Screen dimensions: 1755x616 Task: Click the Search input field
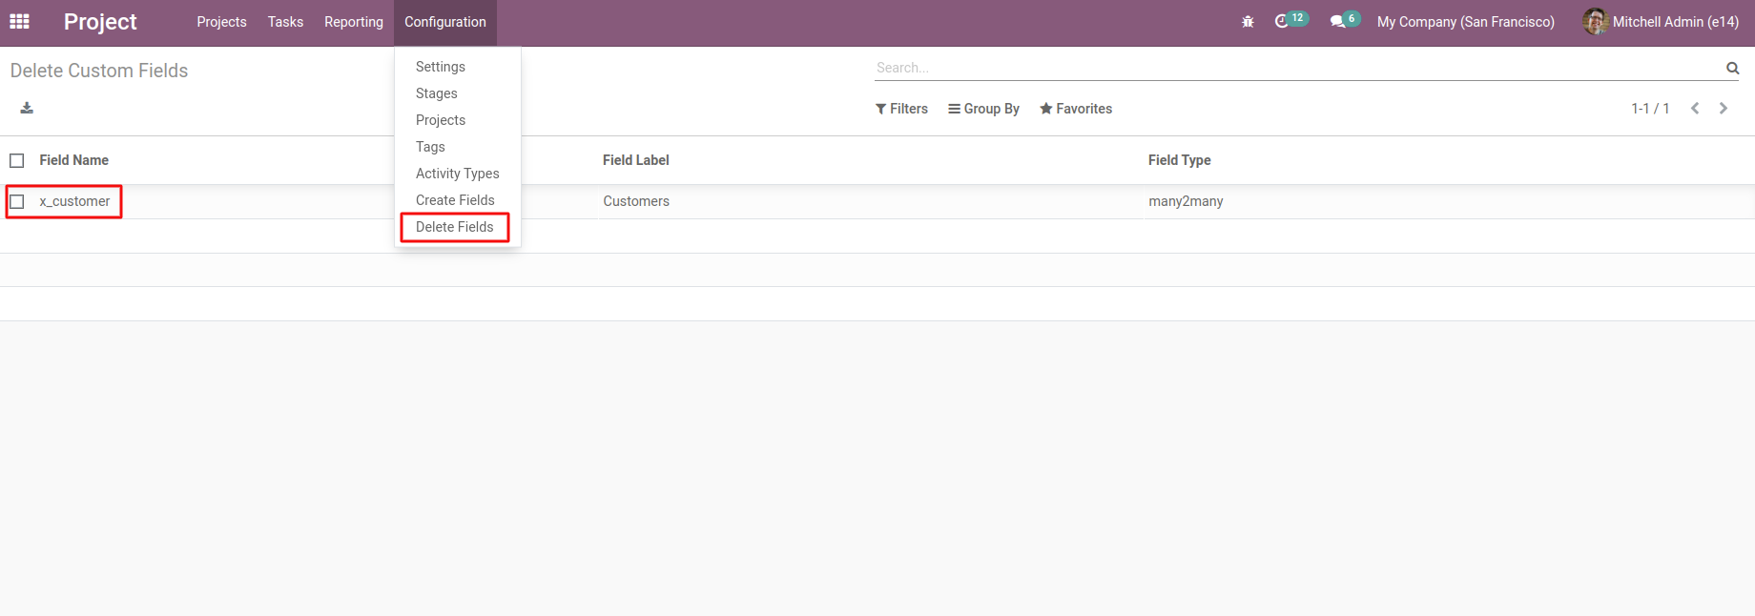coord(1297,68)
